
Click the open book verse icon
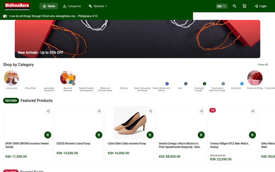(x=5, y=16)
